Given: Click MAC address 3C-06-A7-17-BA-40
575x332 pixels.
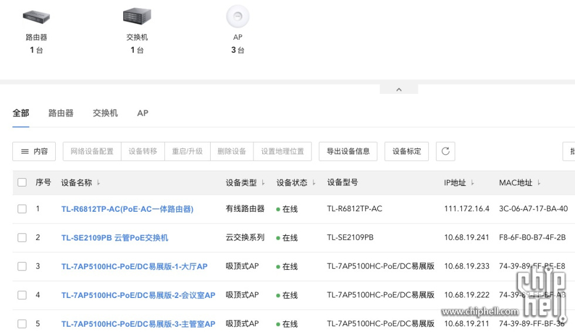Looking at the screenshot, I should (533, 209).
